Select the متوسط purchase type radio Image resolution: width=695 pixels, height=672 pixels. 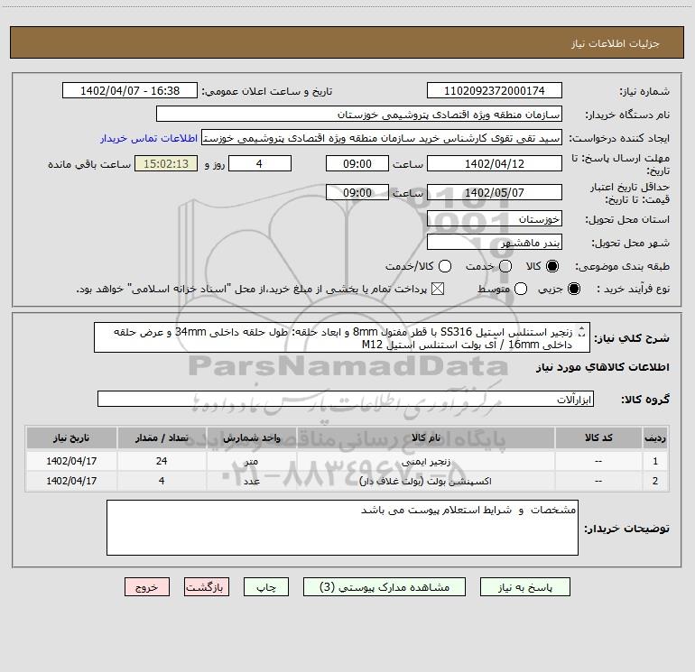(x=521, y=289)
